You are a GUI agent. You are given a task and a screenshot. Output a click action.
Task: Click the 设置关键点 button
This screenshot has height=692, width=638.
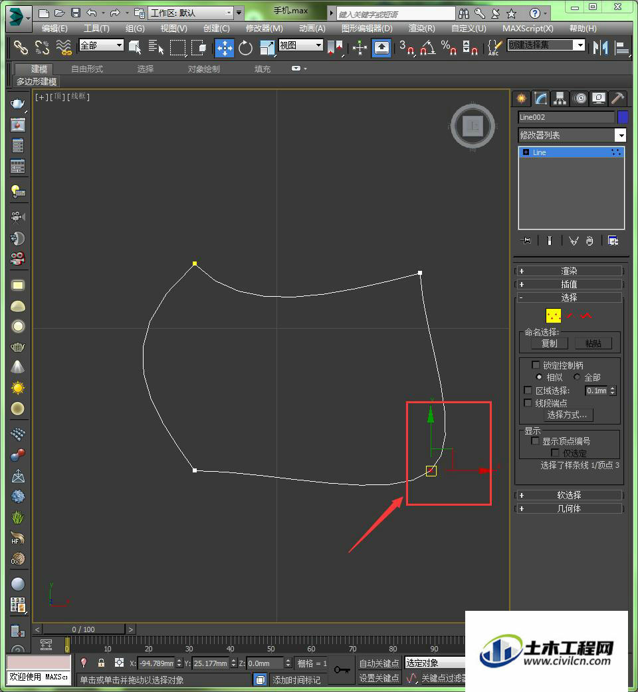pyautogui.click(x=379, y=678)
